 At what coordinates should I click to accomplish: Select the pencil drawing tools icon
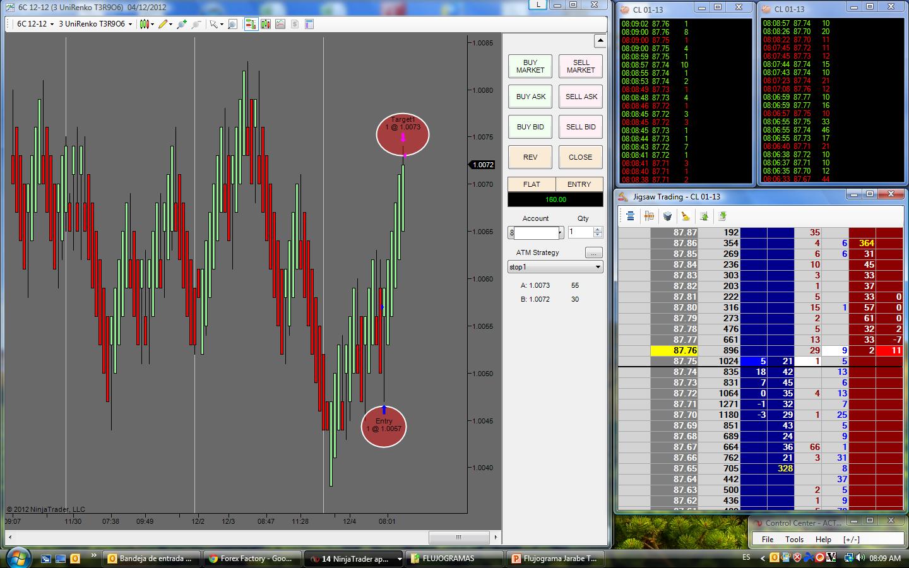(163, 24)
